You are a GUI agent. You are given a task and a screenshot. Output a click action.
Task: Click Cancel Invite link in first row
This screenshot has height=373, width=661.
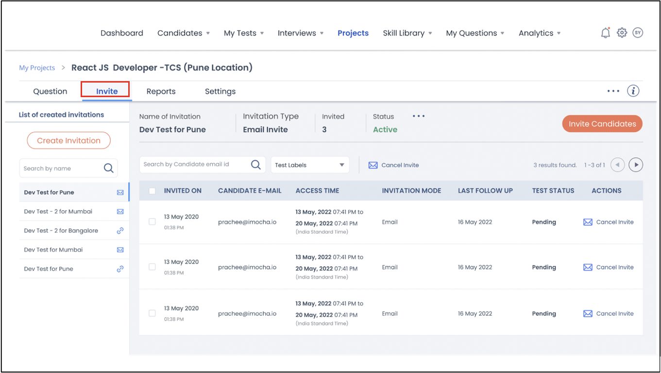pos(615,222)
